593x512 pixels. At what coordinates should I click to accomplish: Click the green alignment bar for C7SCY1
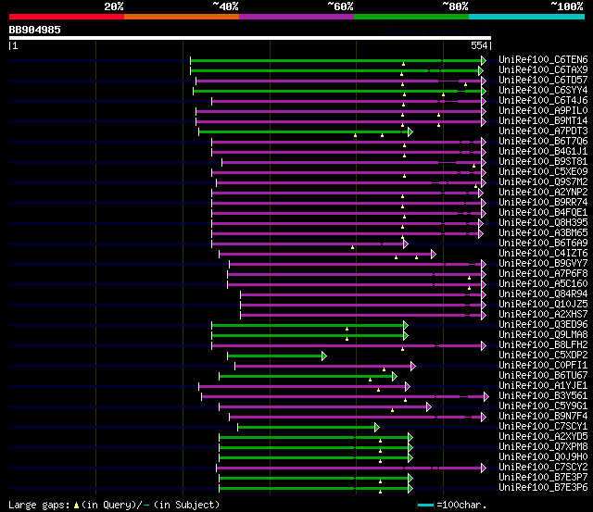coord(307,428)
